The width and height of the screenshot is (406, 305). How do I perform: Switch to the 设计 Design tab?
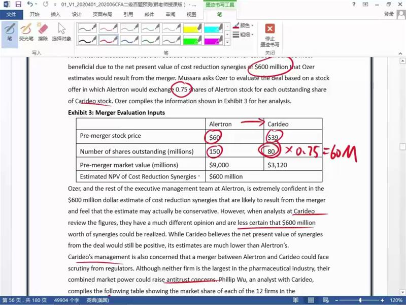[x=77, y=14]
